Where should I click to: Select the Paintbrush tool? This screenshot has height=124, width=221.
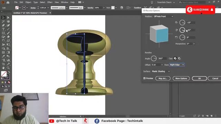[x=8, y=33]
